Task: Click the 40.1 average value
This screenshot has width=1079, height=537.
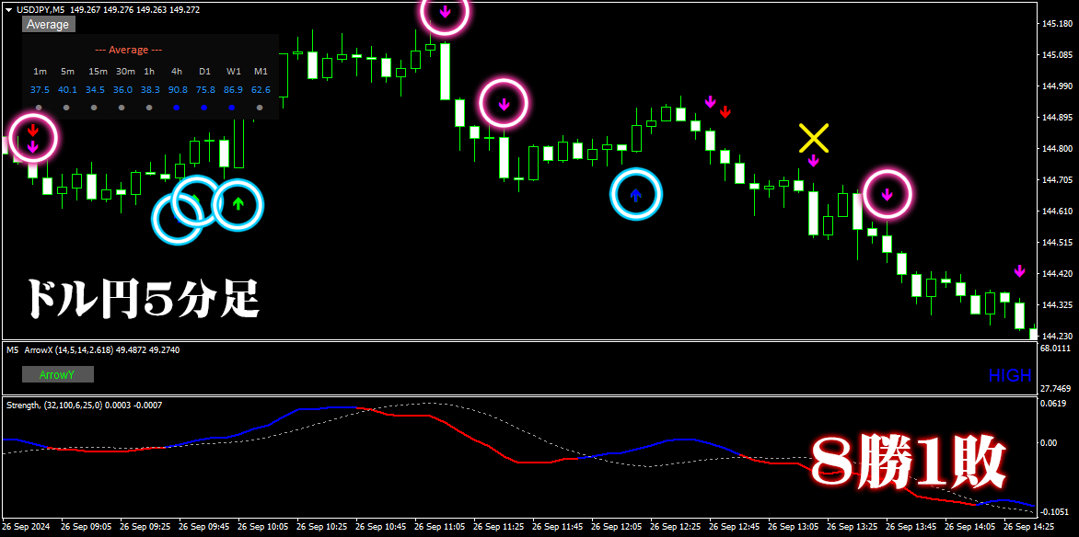Action: pyautogui.click(x=67, y=89)
